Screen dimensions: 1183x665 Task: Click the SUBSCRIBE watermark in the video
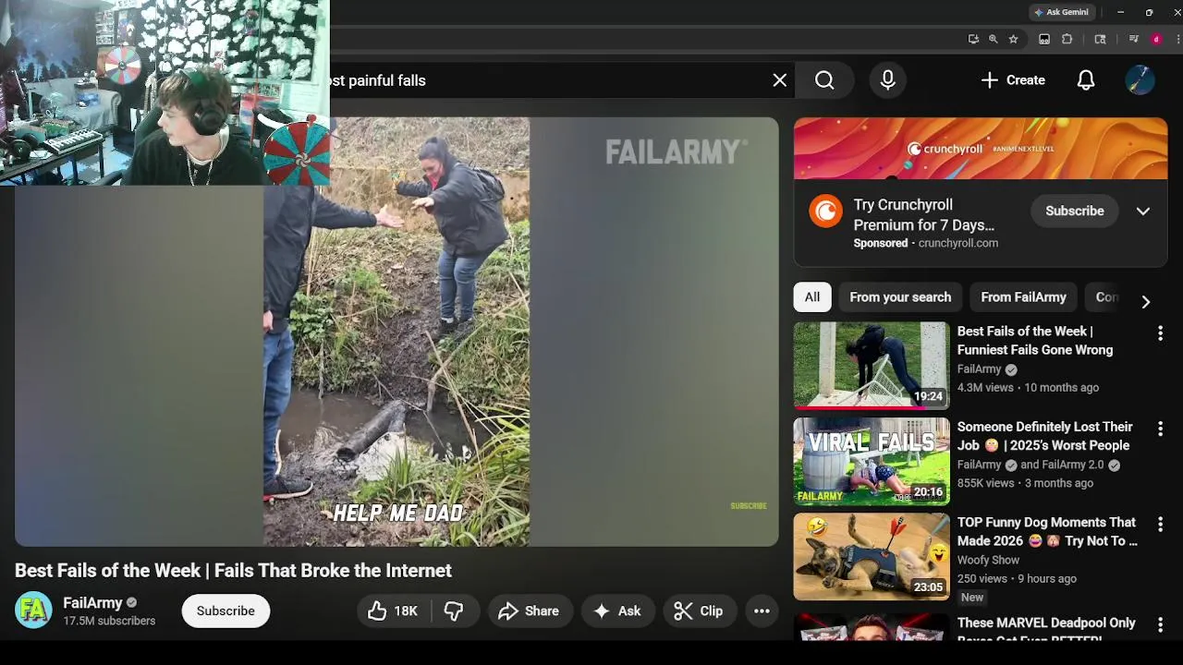point(749,506)
